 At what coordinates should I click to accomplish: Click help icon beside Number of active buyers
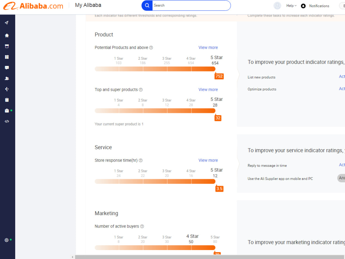coord(142,227)
